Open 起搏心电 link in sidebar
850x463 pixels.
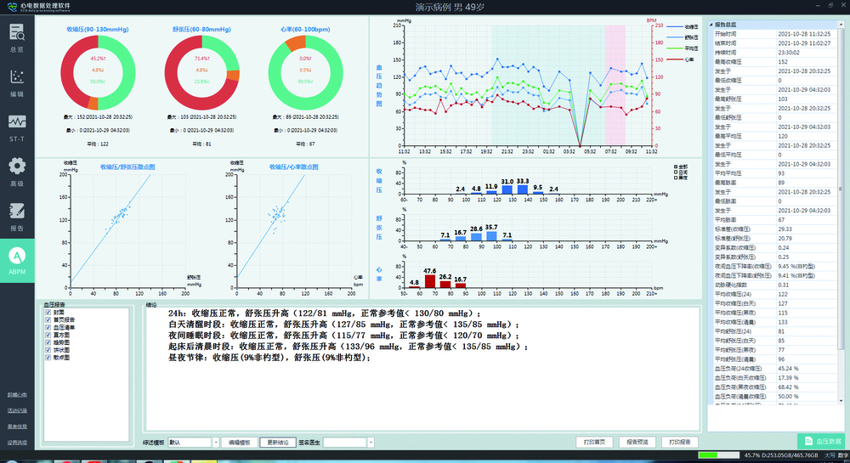(17, 395)
